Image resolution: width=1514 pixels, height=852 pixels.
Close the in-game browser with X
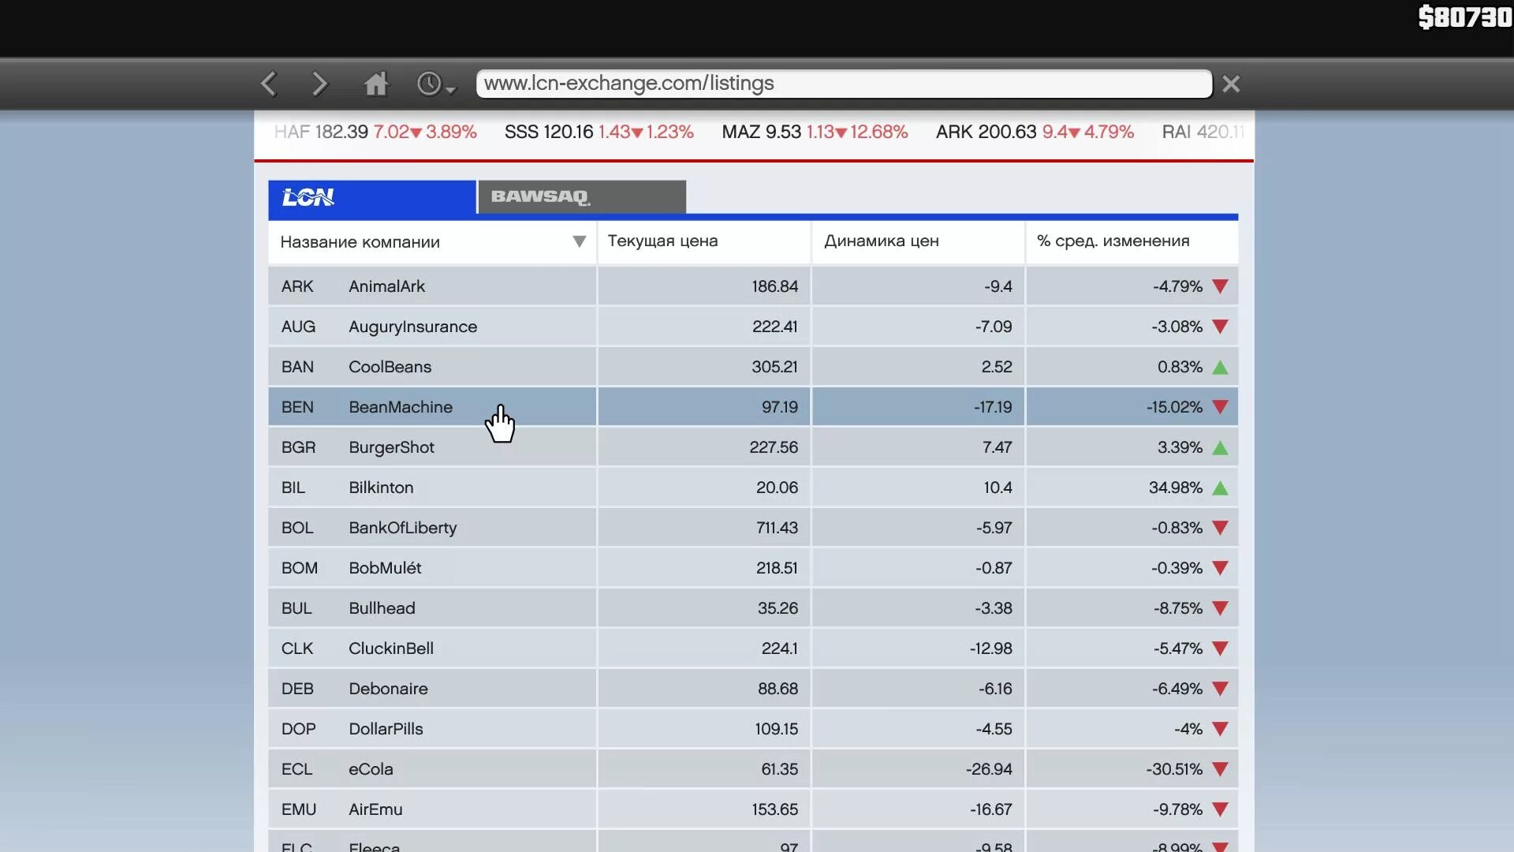(x=1231, y=84)
